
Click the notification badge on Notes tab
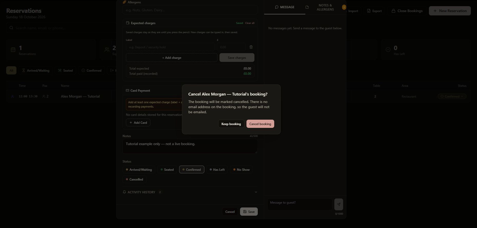pos(344,7)
